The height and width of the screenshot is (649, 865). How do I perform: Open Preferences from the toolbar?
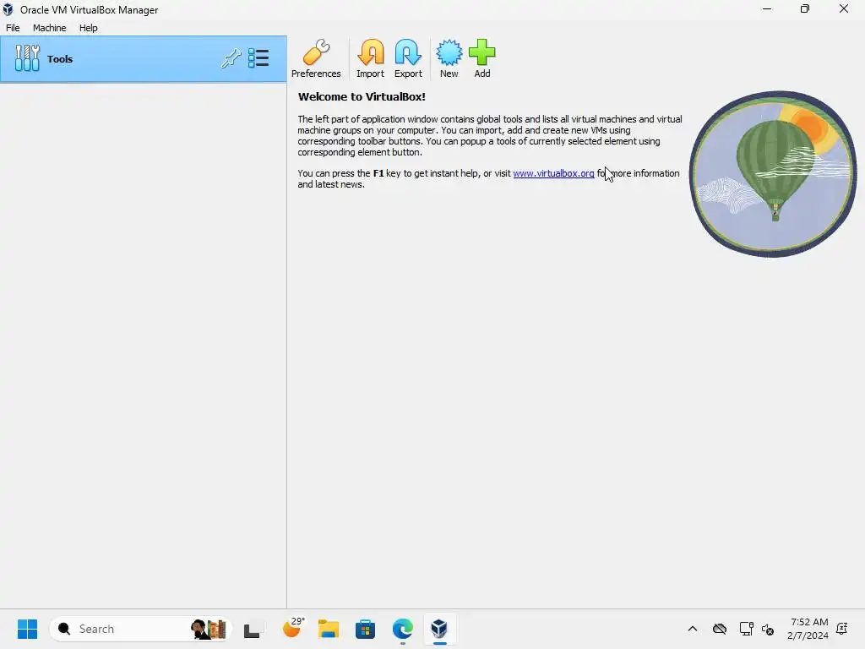pos(316,58)
